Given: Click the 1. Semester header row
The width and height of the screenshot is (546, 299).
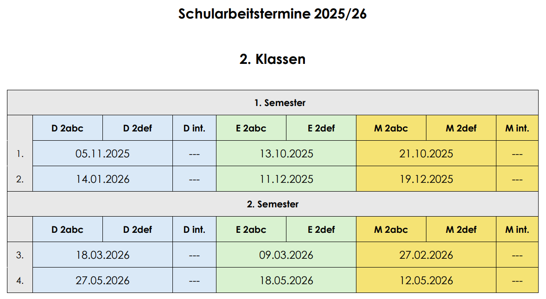Looking at the screenshot, I should pyautogui.click(x=273, y=103).
